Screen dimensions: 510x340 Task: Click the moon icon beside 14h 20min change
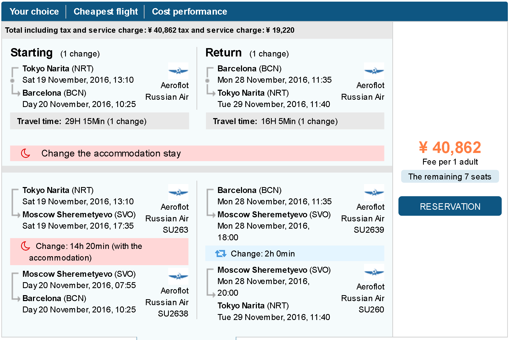(x=26, y=246)
